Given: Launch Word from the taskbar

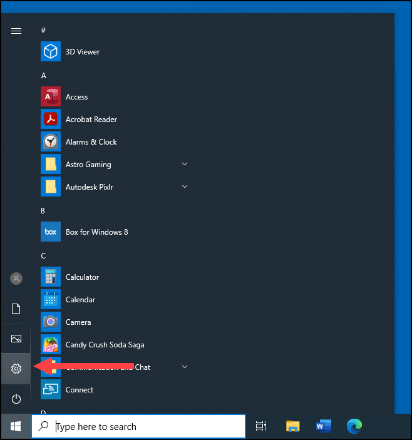Looking at the screenshot, I should pyautogui.click(x=324, y=426).
